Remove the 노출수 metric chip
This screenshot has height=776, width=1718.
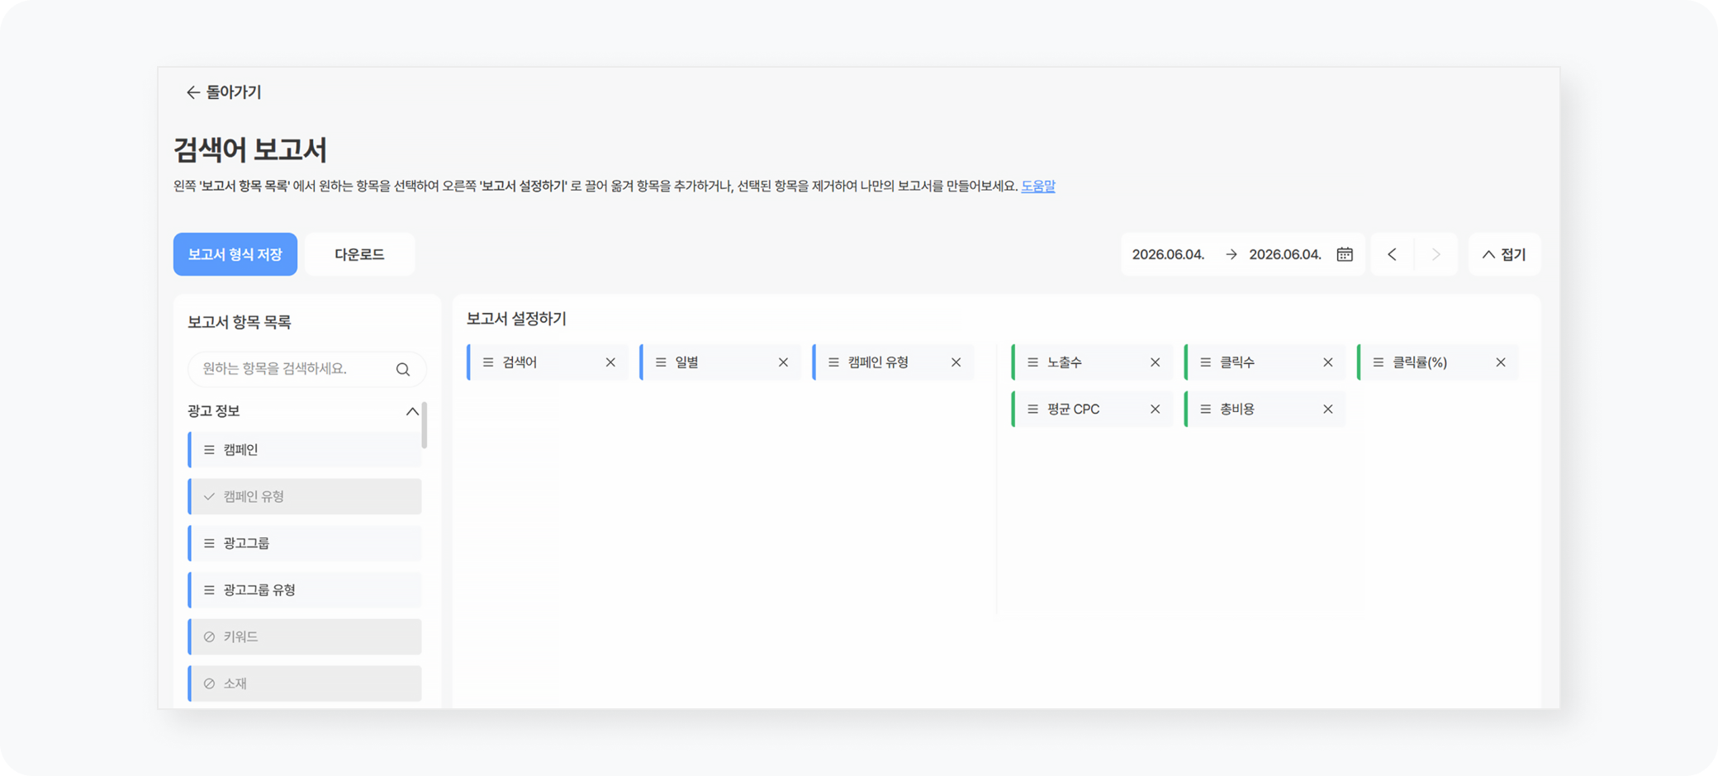click(x=1155, y=362)
